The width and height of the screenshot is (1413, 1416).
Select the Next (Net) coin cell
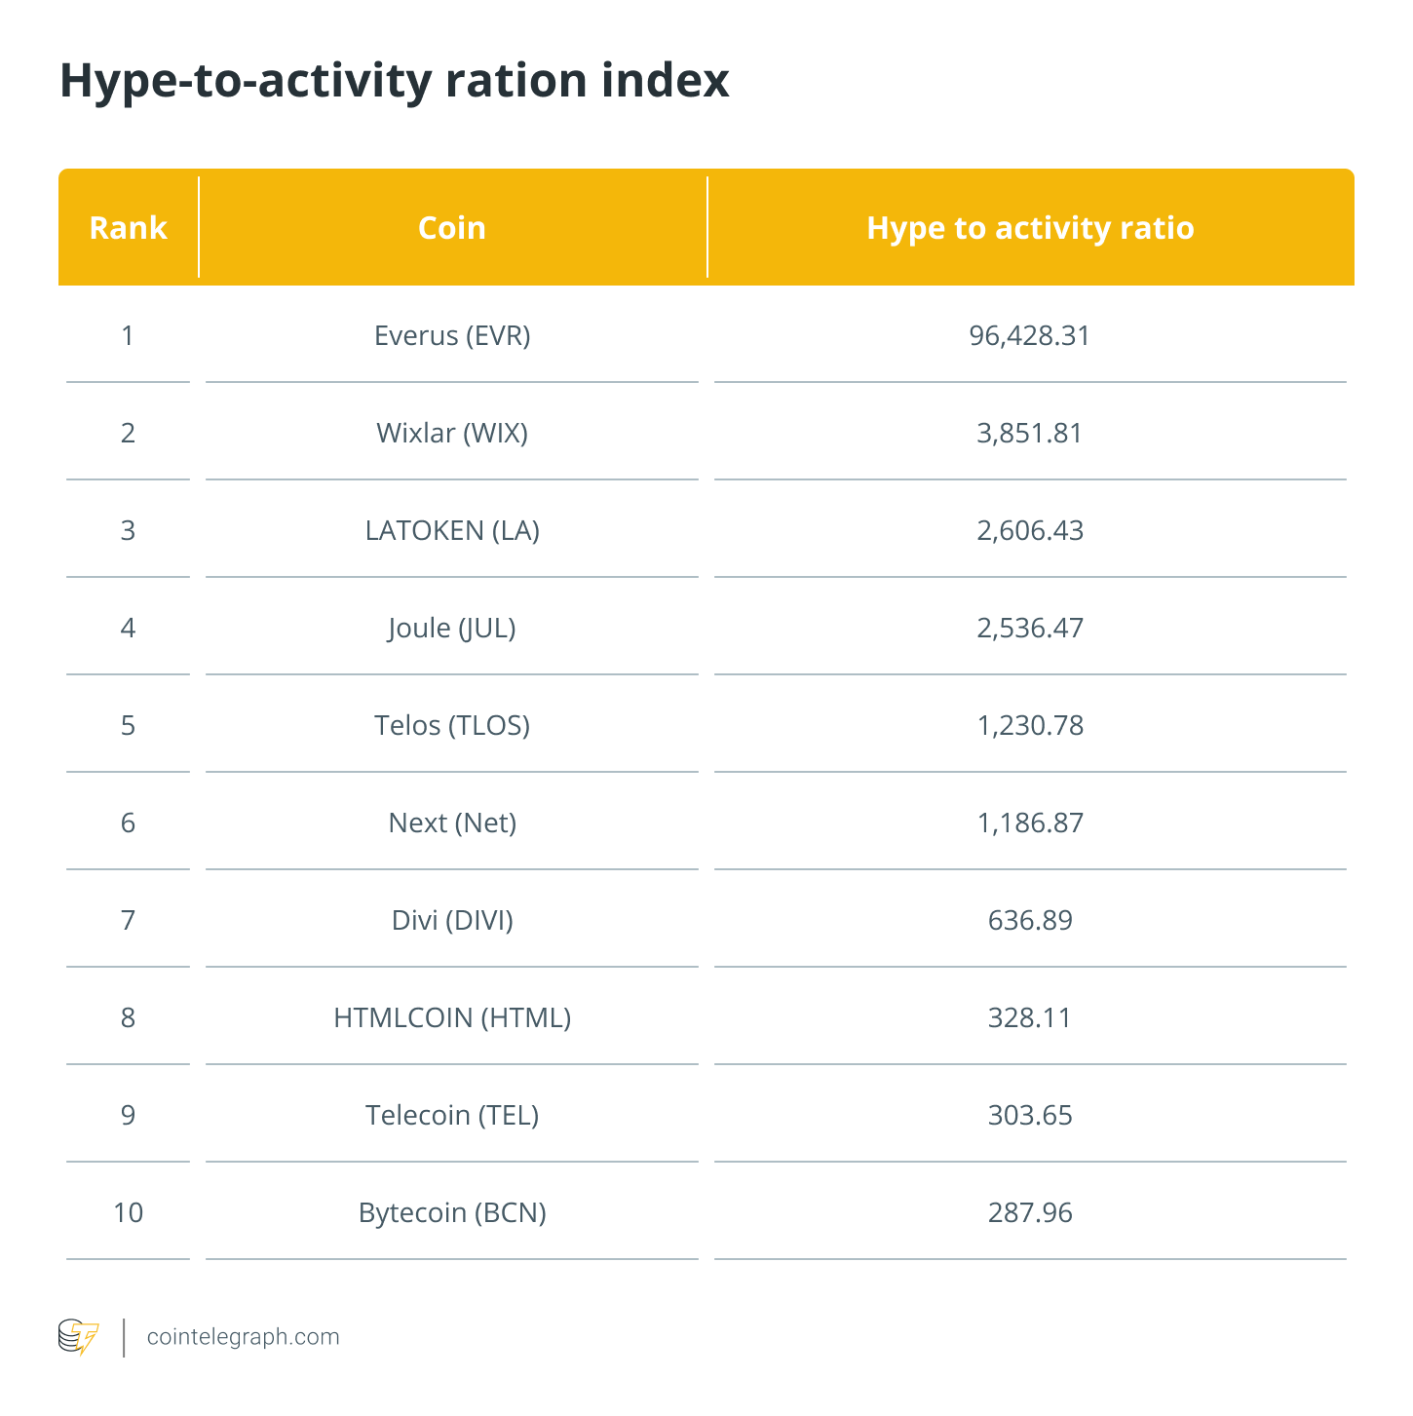coord(452,823)
